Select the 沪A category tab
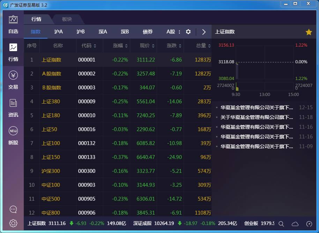Image resolution: width=319 pixels, height=233 pixels. (59, 32)
